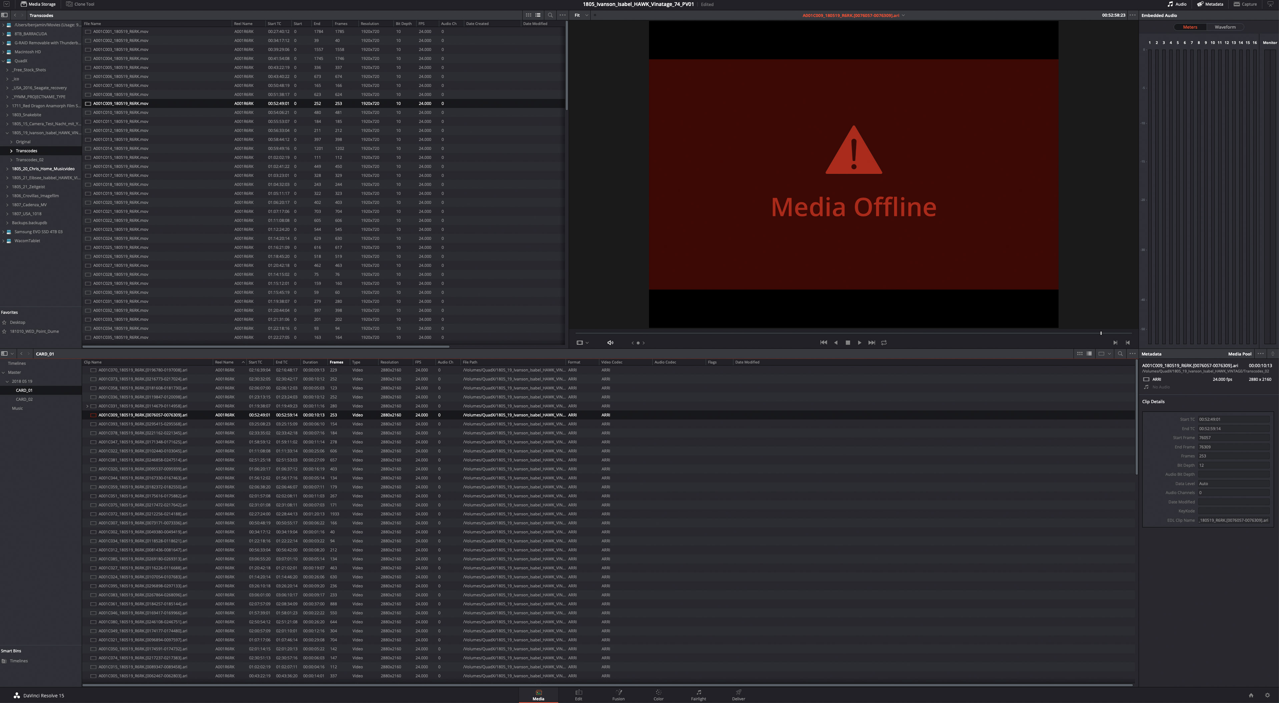This screenshot has height=703, width=1279.
Task: Collapse the Master bin
Action: [x=3, y=372]
